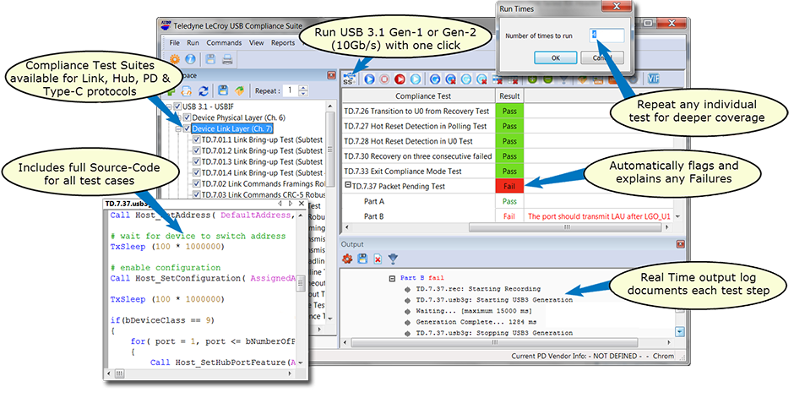Viewport: 794px width, 398px height.
Task: Click the Compliance Test column header
Action: click(x=419, y=96)
